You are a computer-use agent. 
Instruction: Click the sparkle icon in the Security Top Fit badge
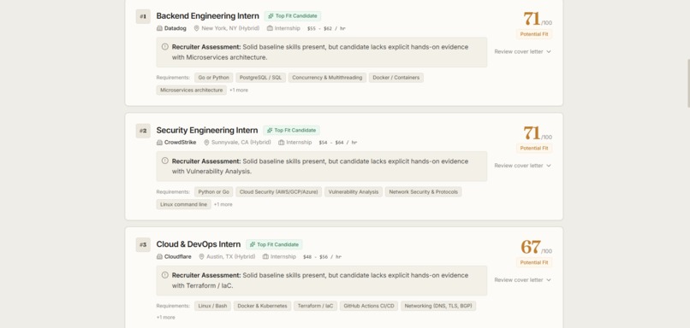[270, 130]
